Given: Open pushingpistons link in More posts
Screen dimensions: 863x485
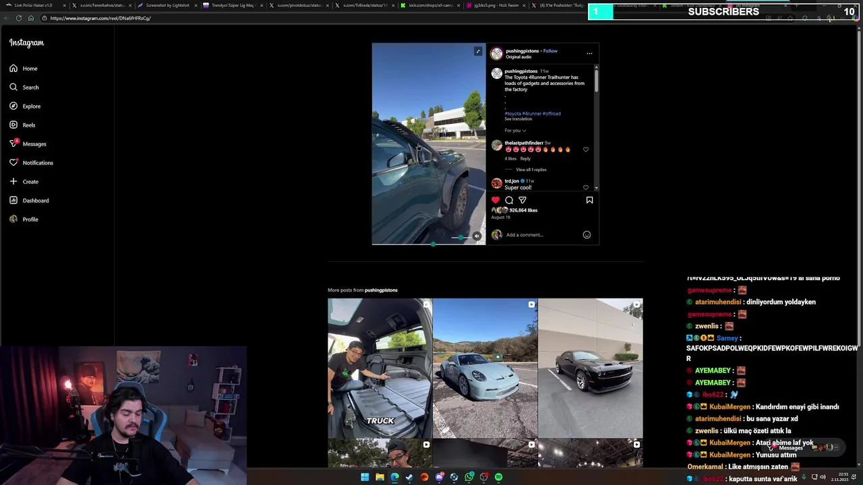Looking at the screenshot, I should 381,290.
